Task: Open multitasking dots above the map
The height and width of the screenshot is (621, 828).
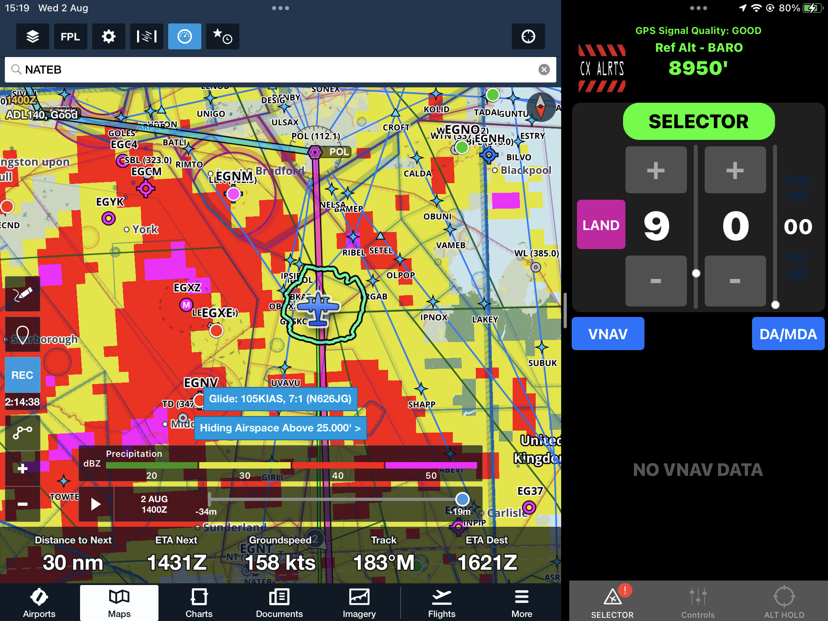Action: point(280,8)
